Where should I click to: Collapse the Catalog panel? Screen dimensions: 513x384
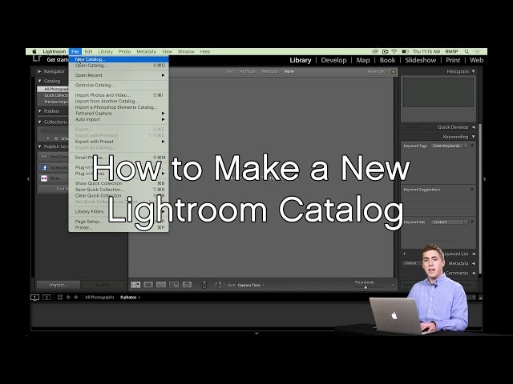39,81
